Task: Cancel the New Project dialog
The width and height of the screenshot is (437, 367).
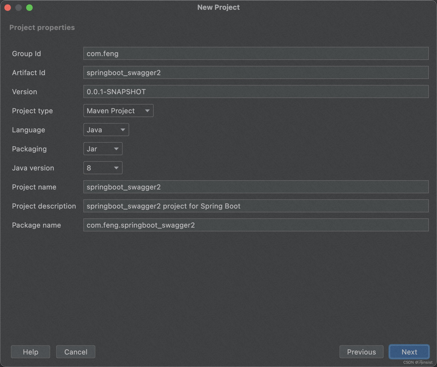Action: click(x=76, y=352)
